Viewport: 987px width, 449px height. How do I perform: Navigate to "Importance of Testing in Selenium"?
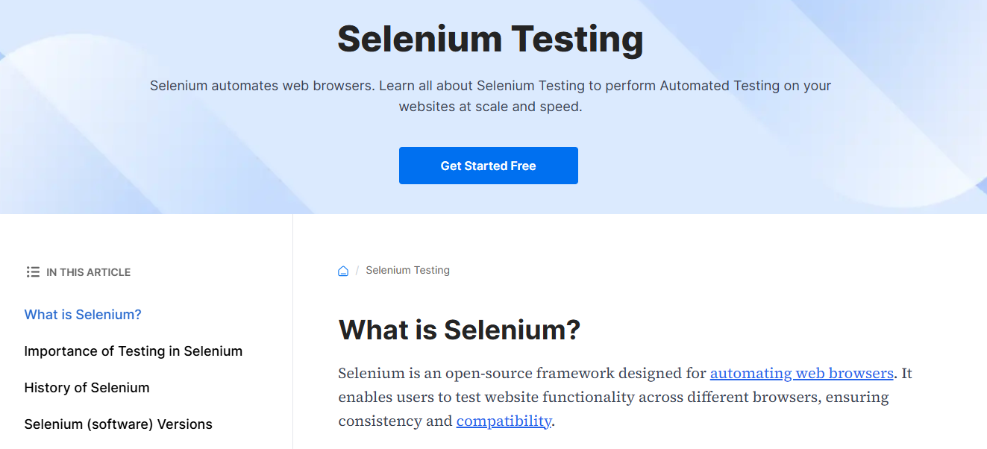coord(134,351)
